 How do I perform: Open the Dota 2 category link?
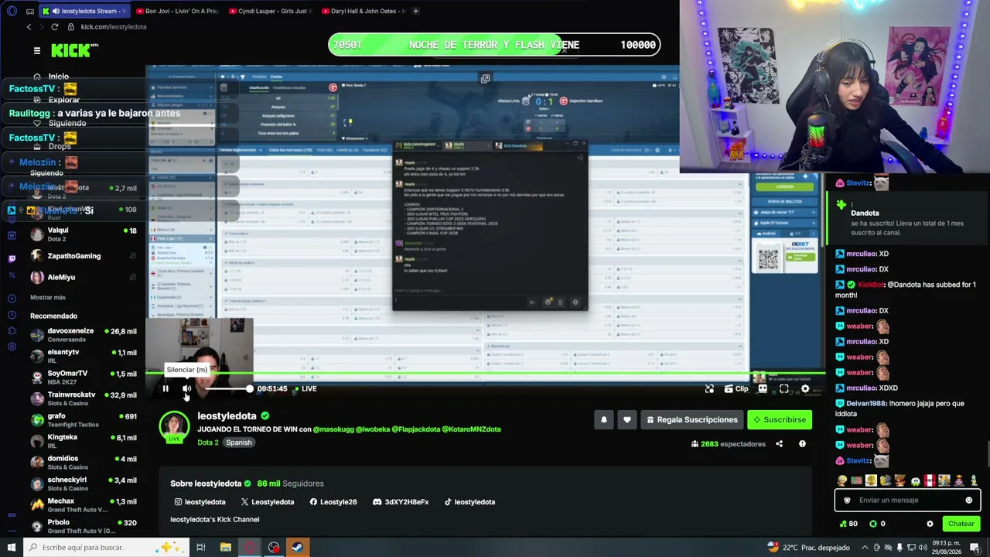(x=207, y=443)
